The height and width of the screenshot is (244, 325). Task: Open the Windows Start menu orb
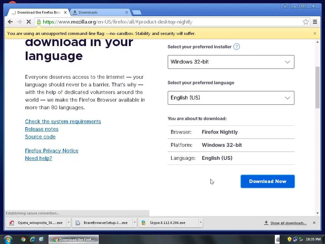(8, 240)
